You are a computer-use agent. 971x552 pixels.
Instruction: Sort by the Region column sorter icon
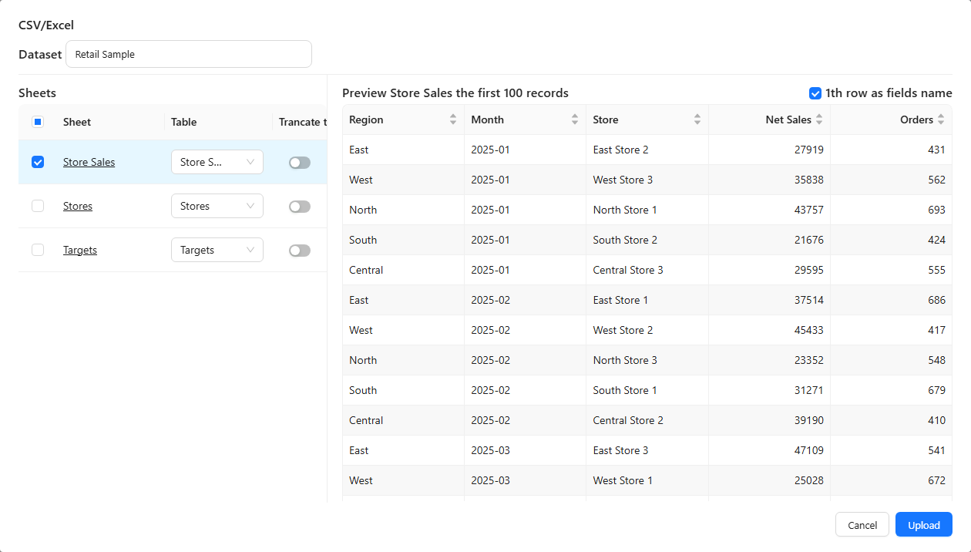tap(453, 119)
